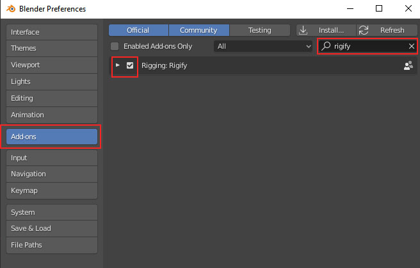This screenshot has height=268, width=420.
Task: Disable the Rigging: Rigify add-on checkbox
Action: [130, 65]
